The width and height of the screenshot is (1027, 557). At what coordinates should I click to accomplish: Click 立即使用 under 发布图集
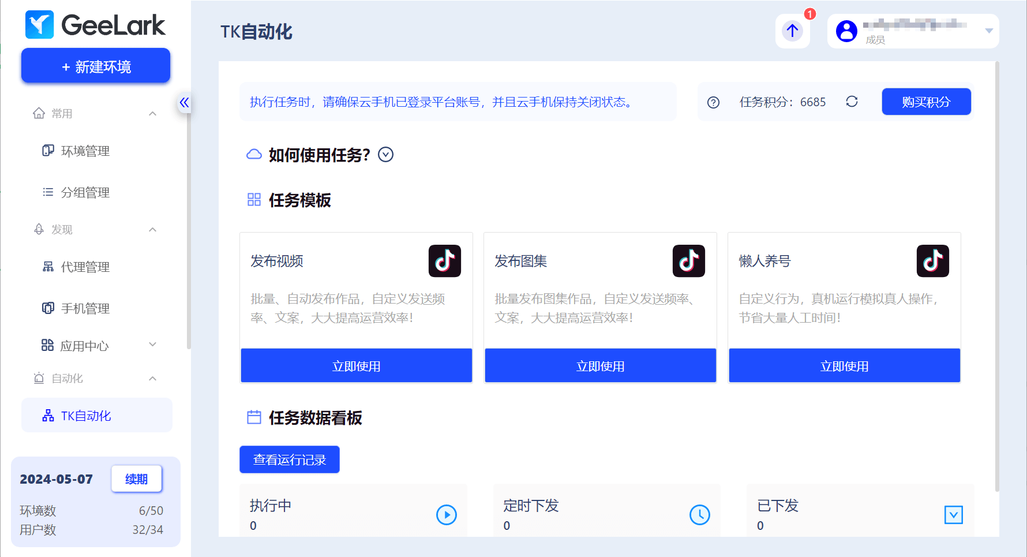(600, 366)
